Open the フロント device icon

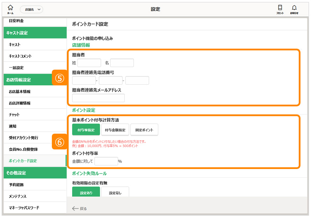coord(280,9)
